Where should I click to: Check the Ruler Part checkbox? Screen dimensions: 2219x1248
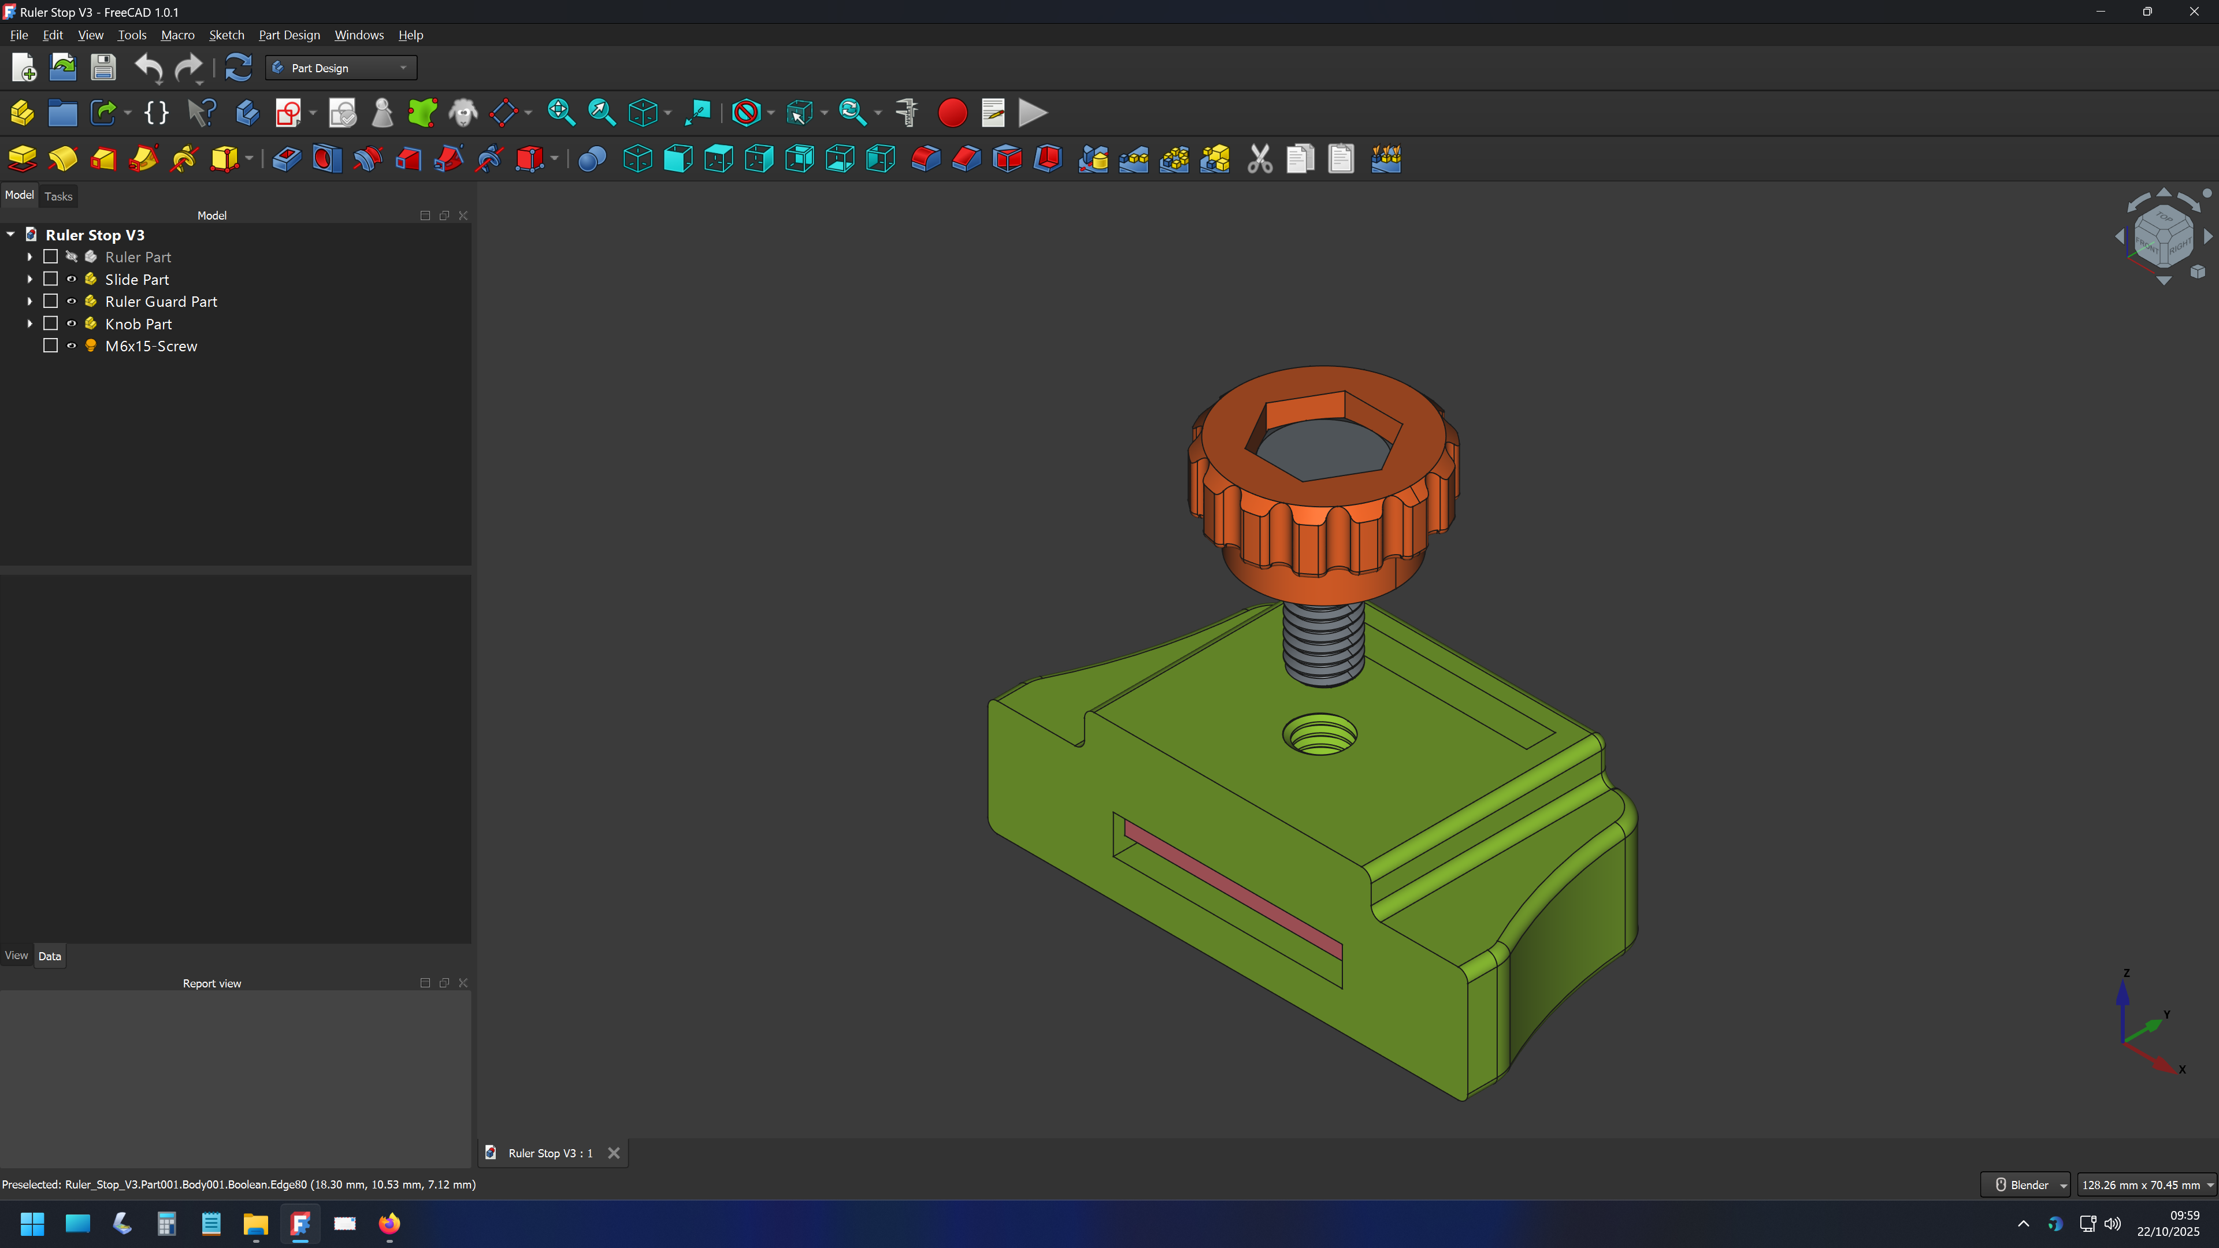pyautogui.click(x=51, y=257)
